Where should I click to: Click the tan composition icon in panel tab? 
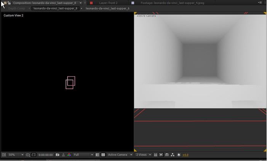click(5, 3)
